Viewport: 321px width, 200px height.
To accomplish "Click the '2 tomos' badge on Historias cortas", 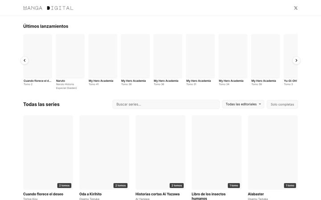I will click(177, 185).
